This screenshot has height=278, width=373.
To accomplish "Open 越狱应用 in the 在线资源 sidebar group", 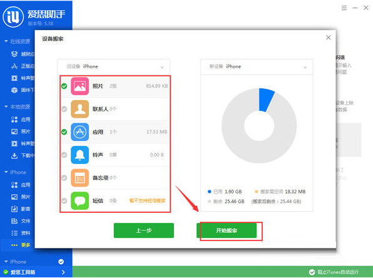I will click(23, 54).
